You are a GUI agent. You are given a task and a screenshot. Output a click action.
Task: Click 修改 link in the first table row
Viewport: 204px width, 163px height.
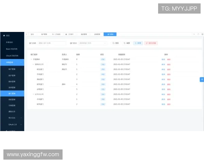coord(163,59)
